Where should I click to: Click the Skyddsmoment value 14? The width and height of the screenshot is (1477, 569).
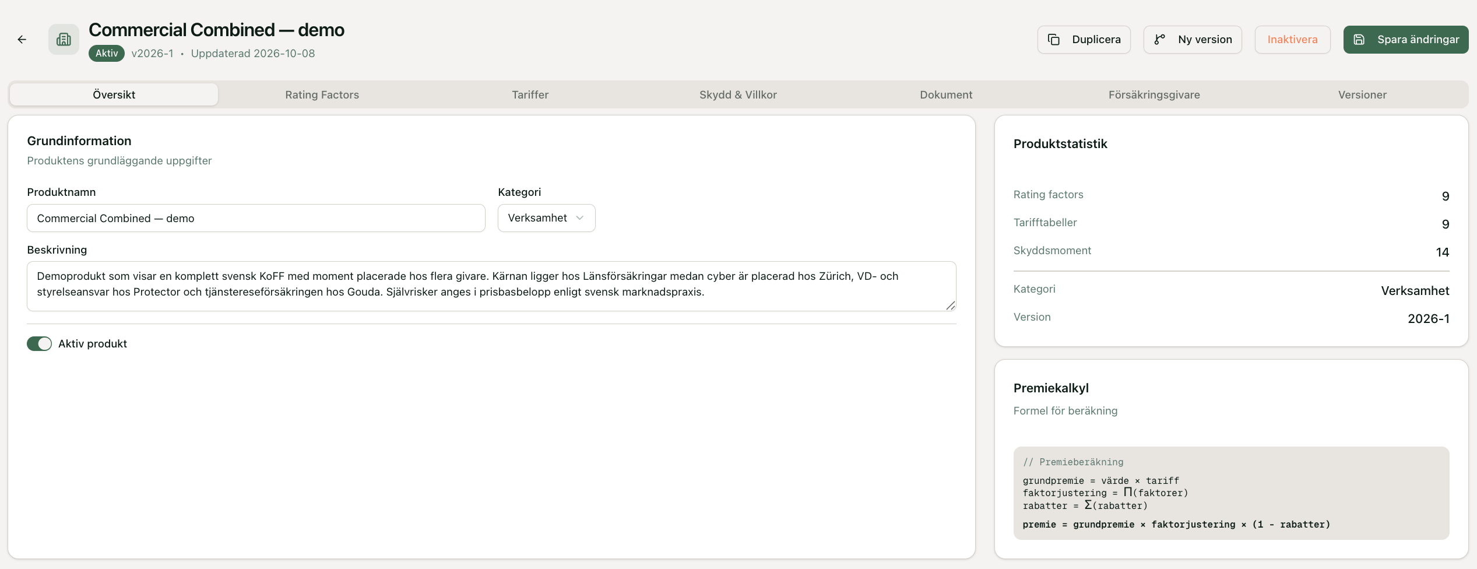point(1443,252)
